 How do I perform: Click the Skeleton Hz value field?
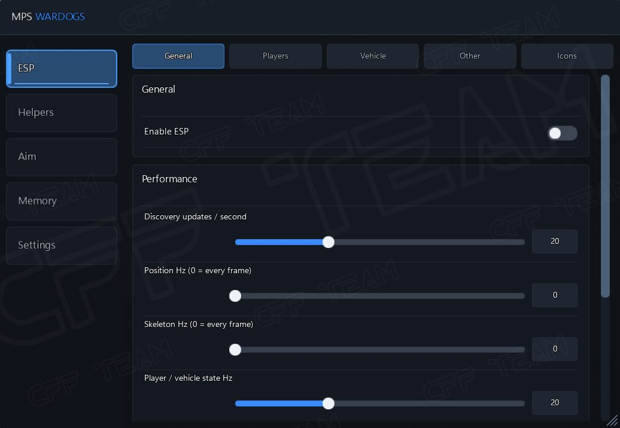(554, 349)
